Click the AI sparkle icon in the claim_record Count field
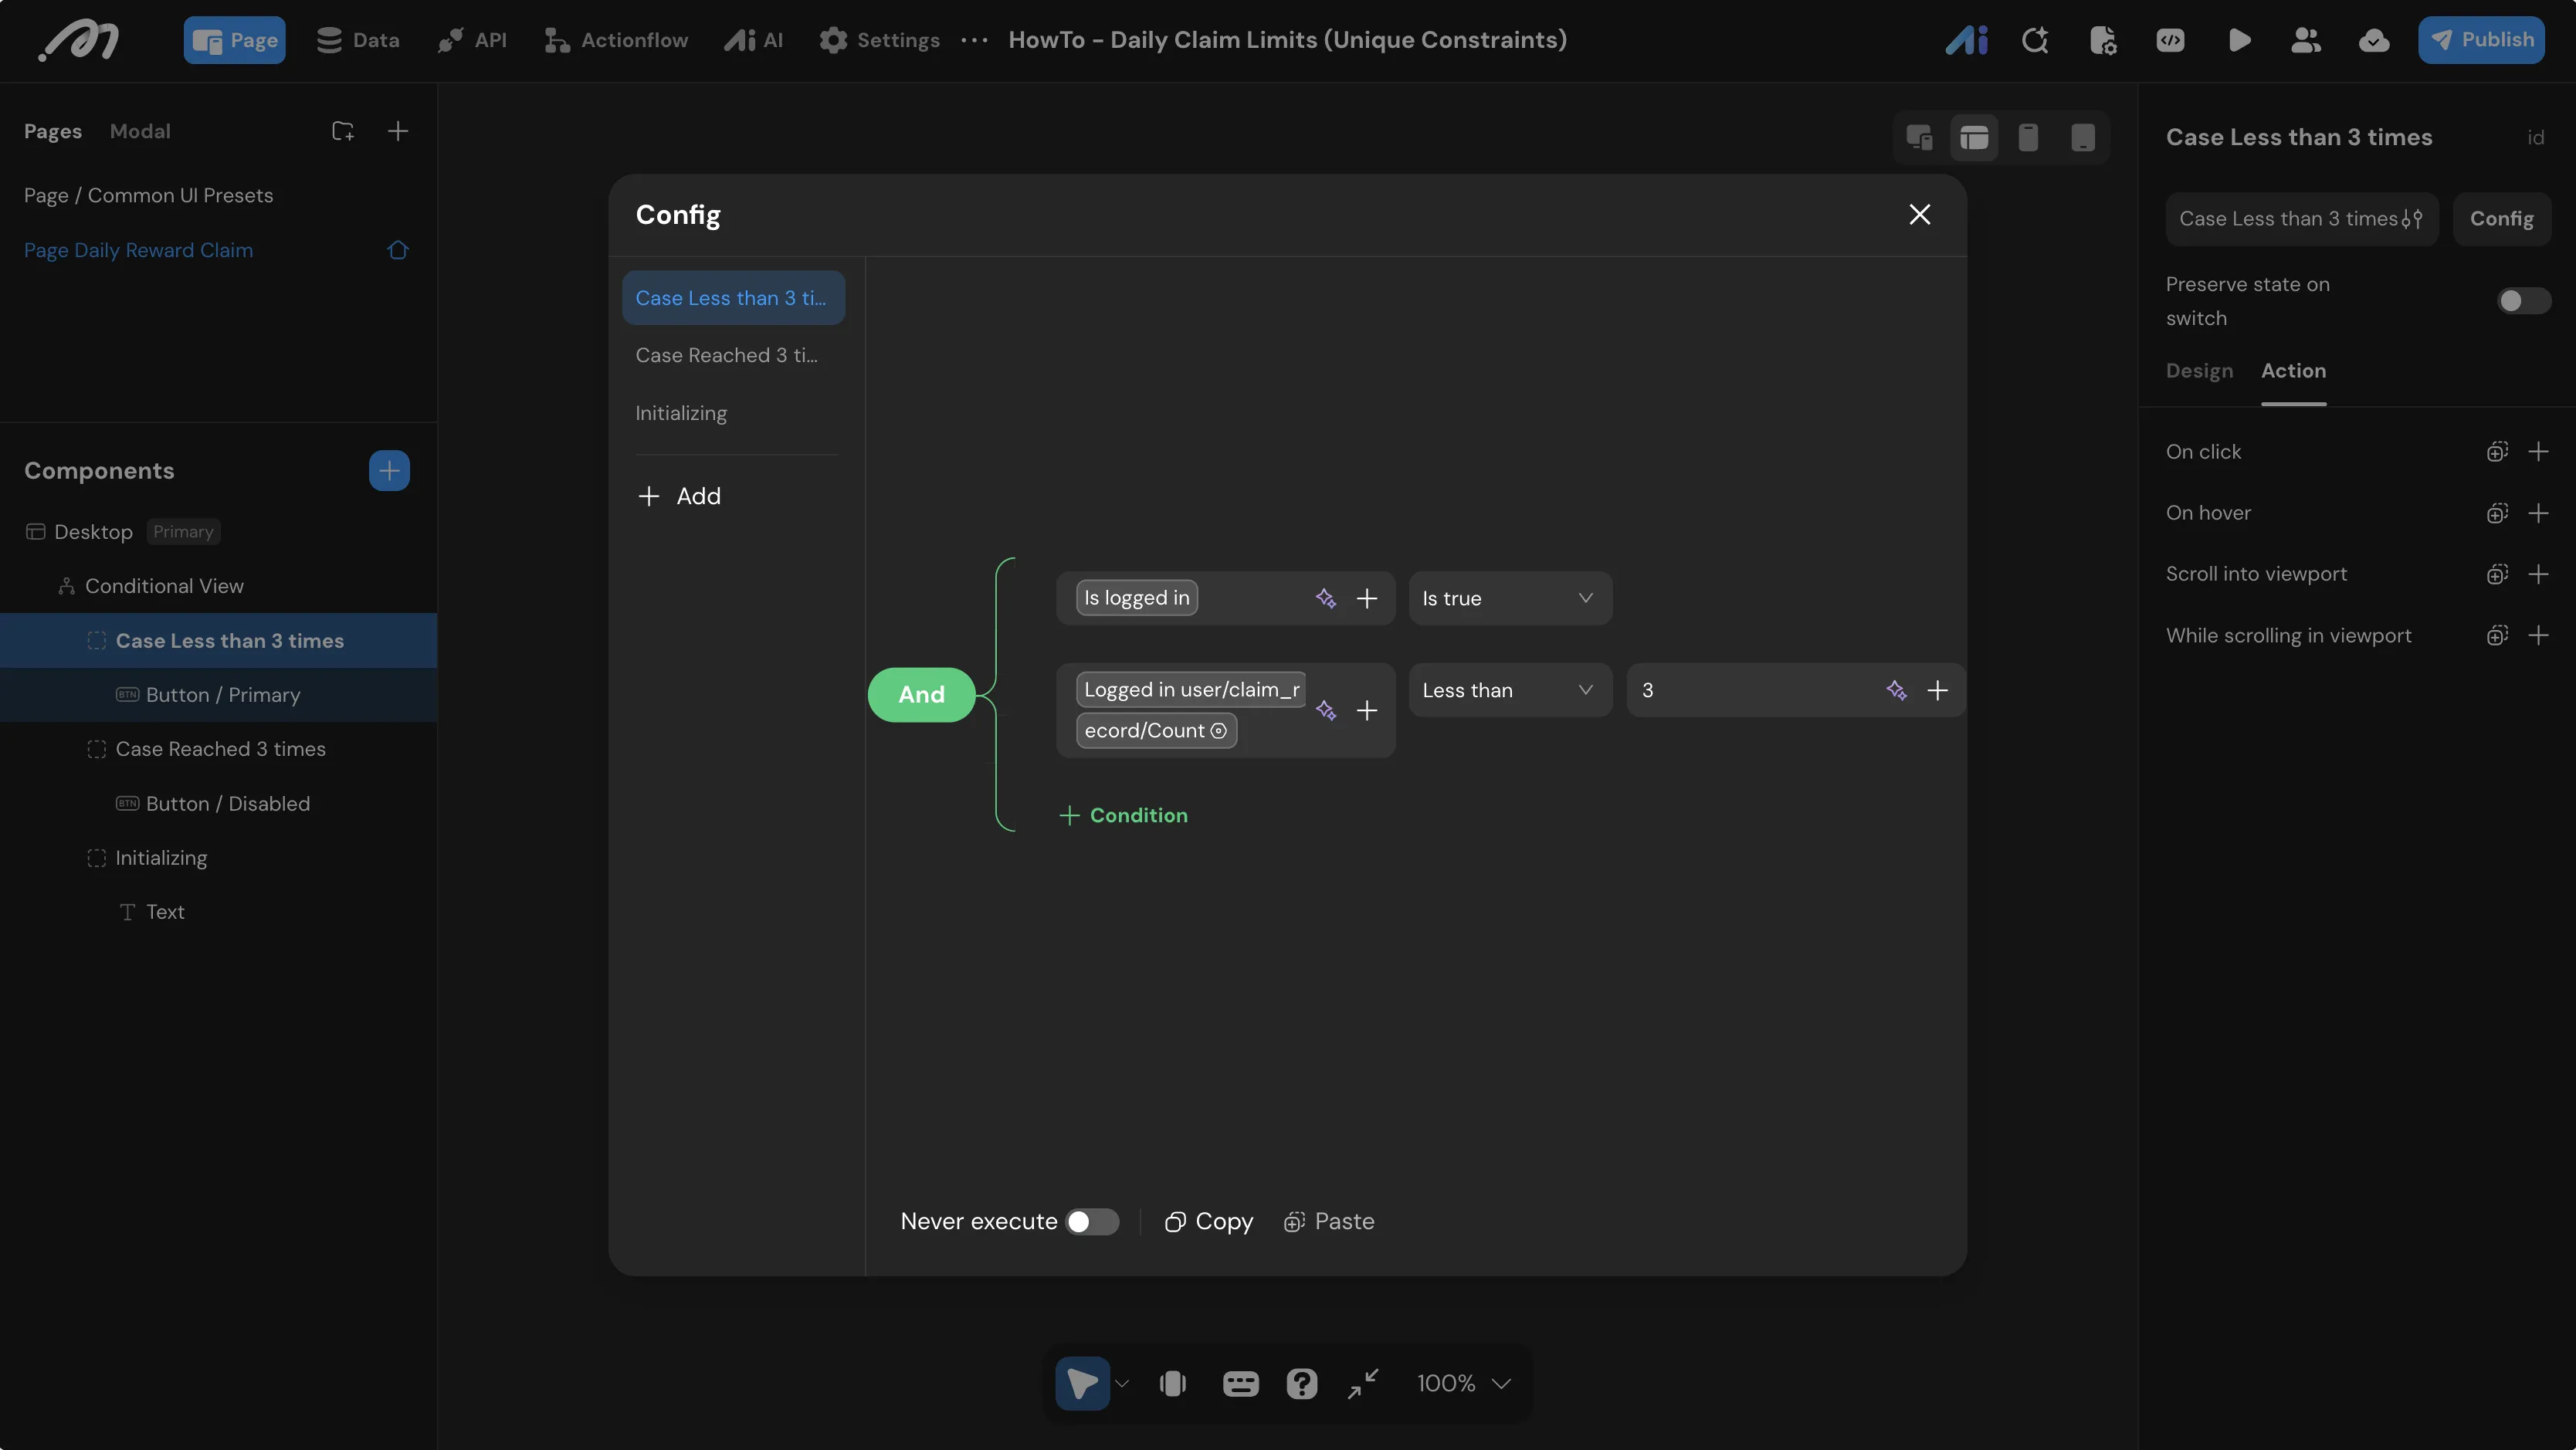This screenshot has width=2576, height=1450. 1326,710
